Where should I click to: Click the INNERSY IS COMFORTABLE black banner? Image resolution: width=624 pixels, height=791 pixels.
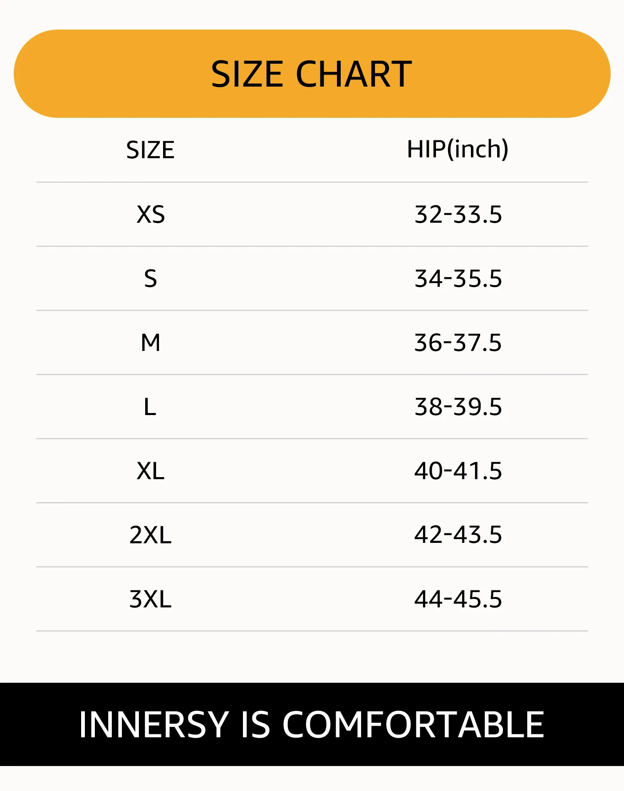312,724
